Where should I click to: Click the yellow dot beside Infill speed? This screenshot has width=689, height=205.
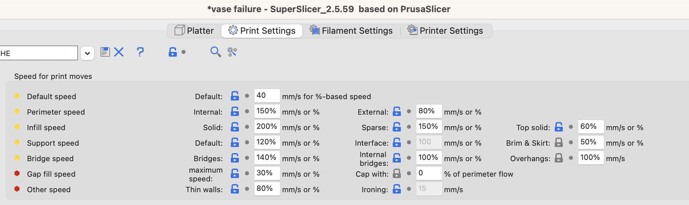[x=17, y=127]
